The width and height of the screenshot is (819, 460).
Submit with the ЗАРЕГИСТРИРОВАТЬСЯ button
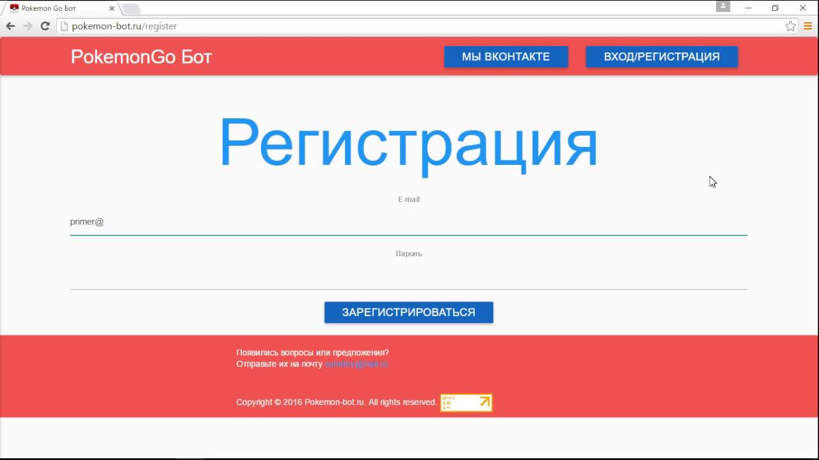(x=409, y=312)
